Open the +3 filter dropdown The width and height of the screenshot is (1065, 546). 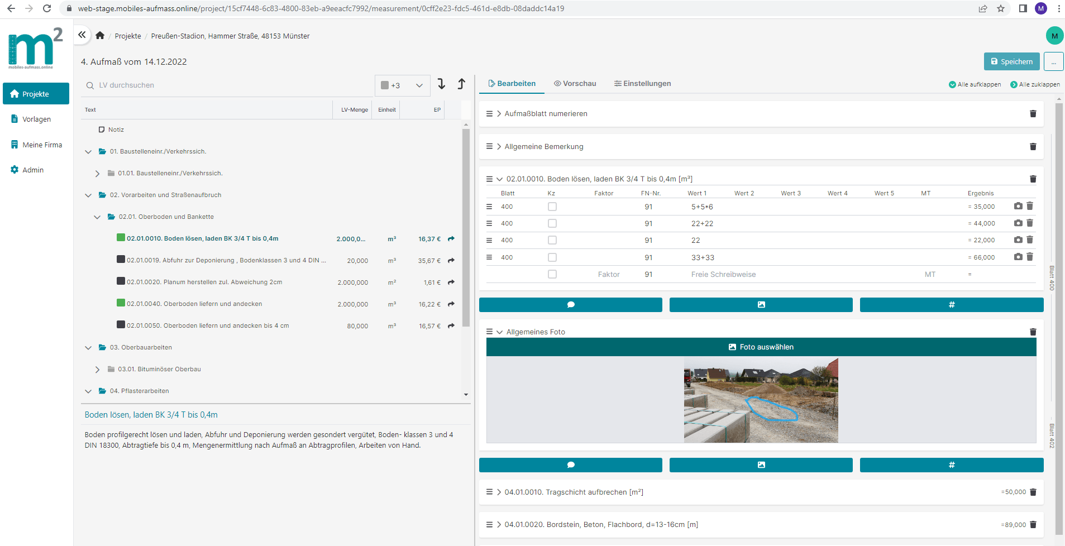click(402, 85)
